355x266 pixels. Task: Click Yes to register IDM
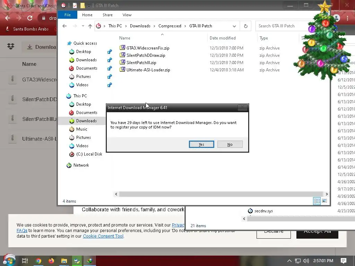coord(201,144)
